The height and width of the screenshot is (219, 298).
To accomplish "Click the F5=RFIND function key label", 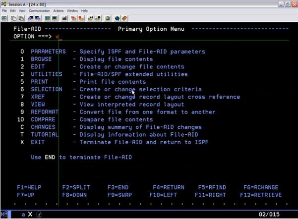I will pos(212,187).
